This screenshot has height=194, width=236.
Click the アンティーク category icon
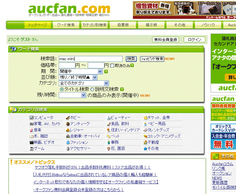coord(68,124)
